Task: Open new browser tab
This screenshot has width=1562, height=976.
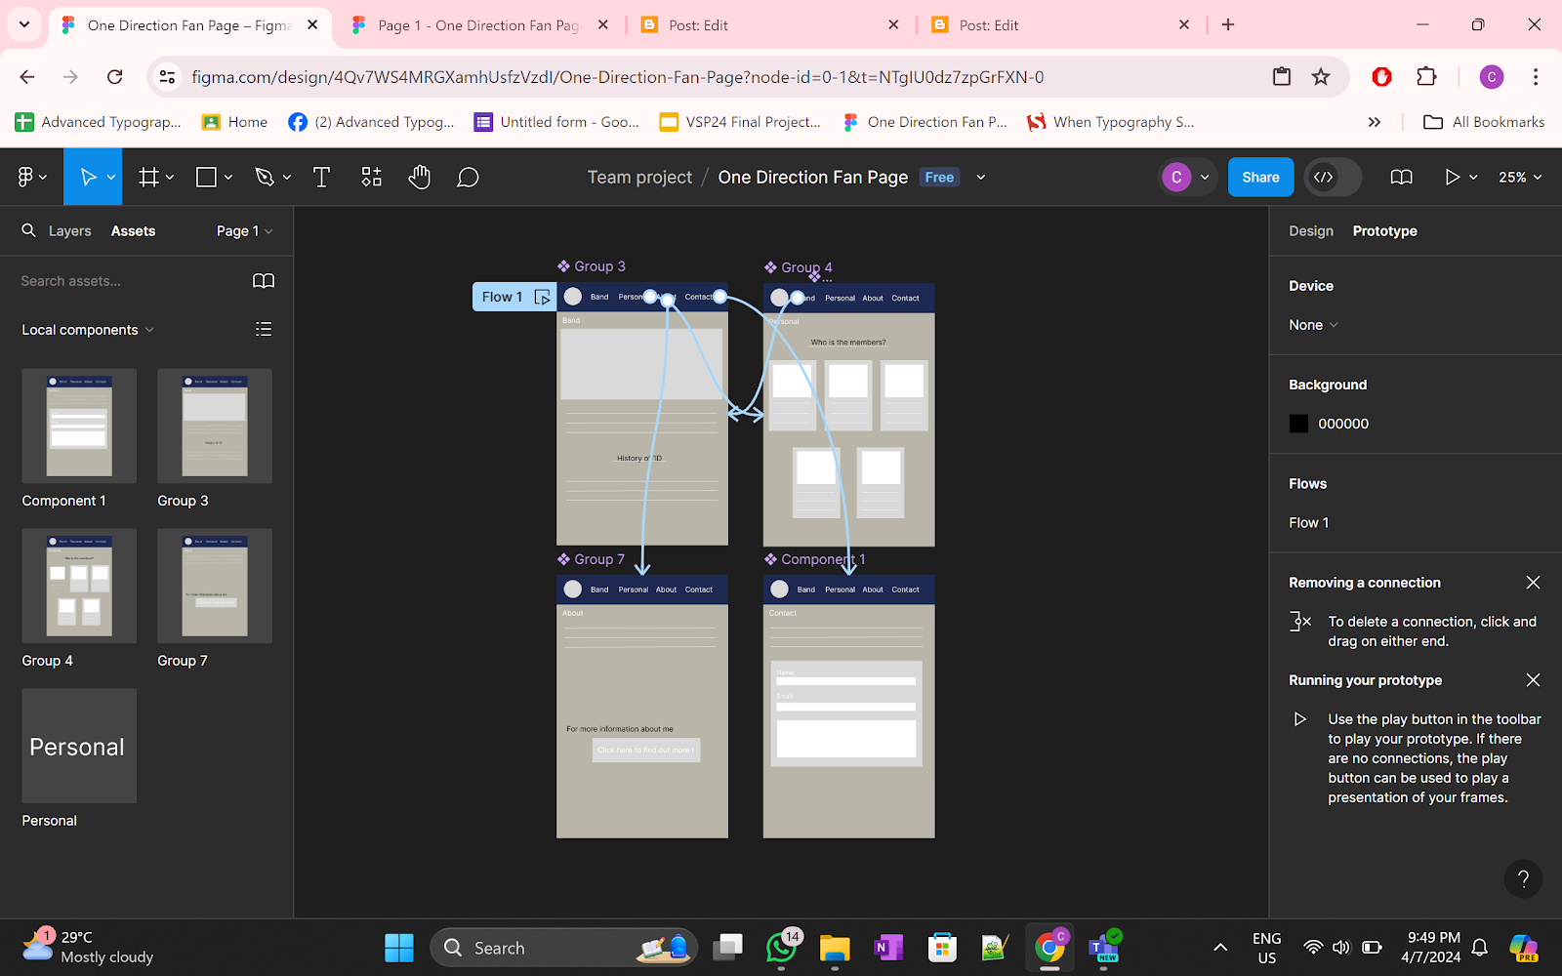Action: 1228,25
